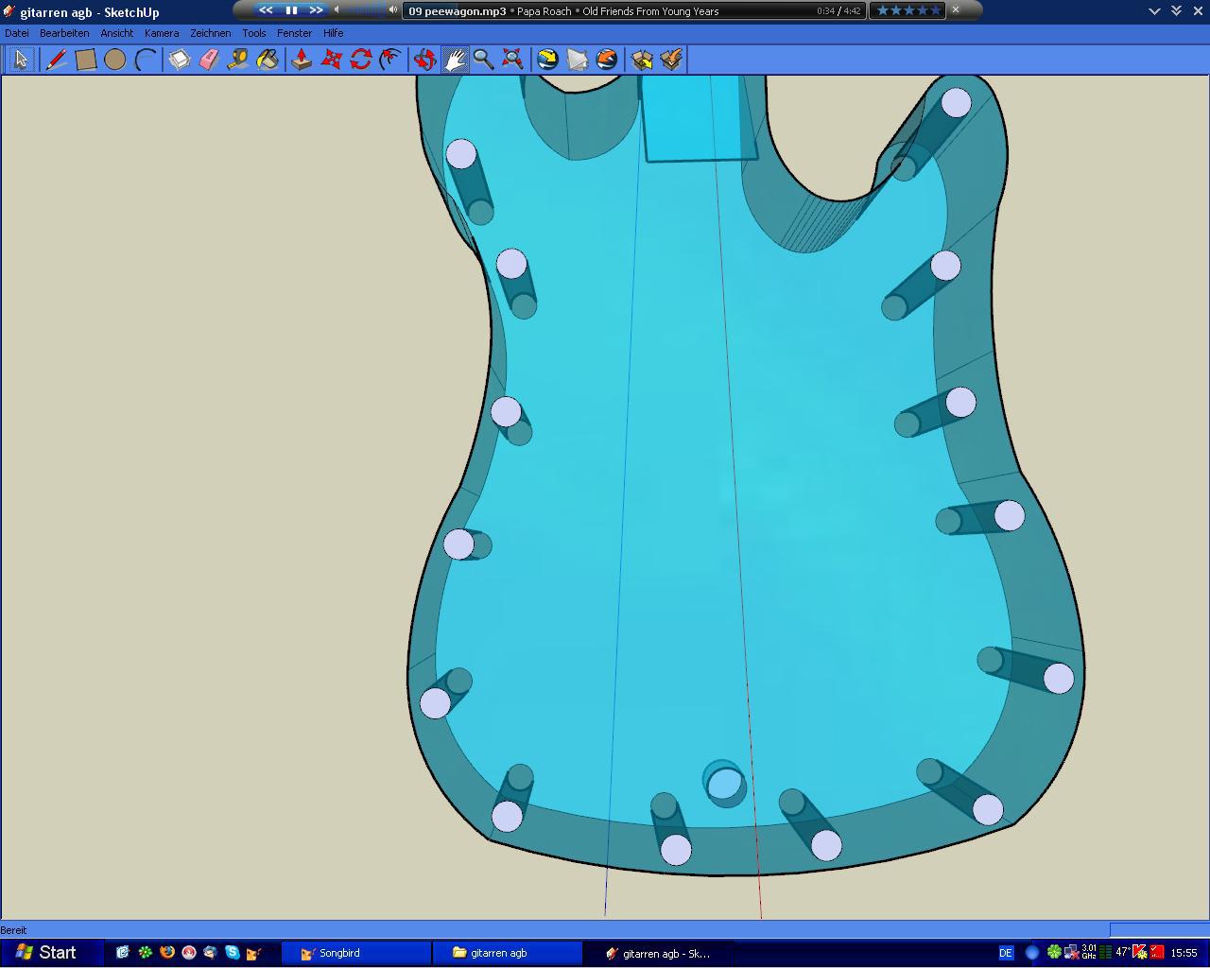The height and width of the screenshot is (968, 1210).
Task: Activate the Orbit camera tool
Action: [425, 60]
